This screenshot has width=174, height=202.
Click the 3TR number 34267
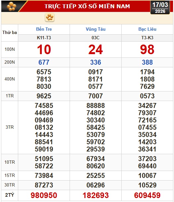click(x=147, y=106)
